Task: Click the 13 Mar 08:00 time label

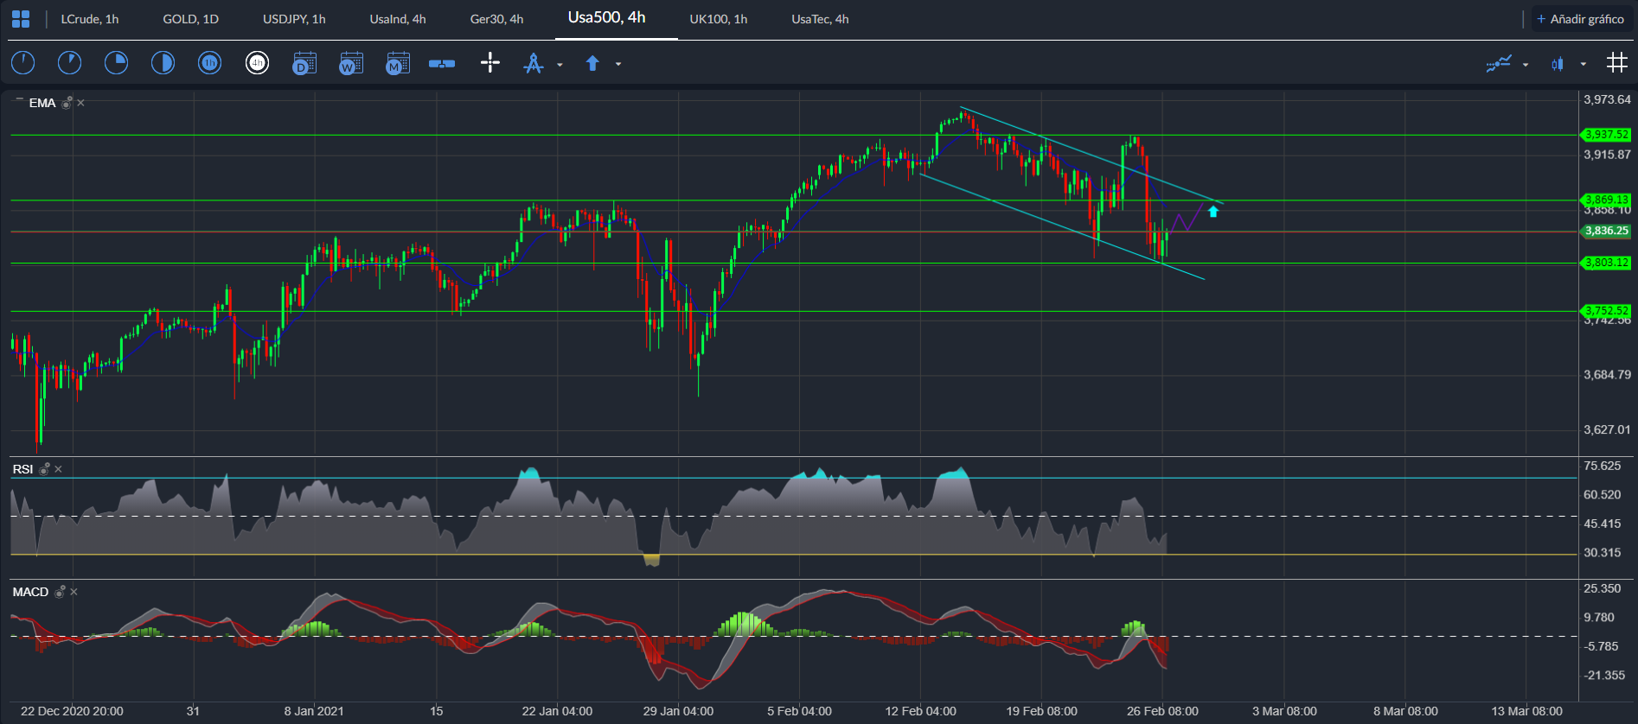Action: click(1526, 711)
